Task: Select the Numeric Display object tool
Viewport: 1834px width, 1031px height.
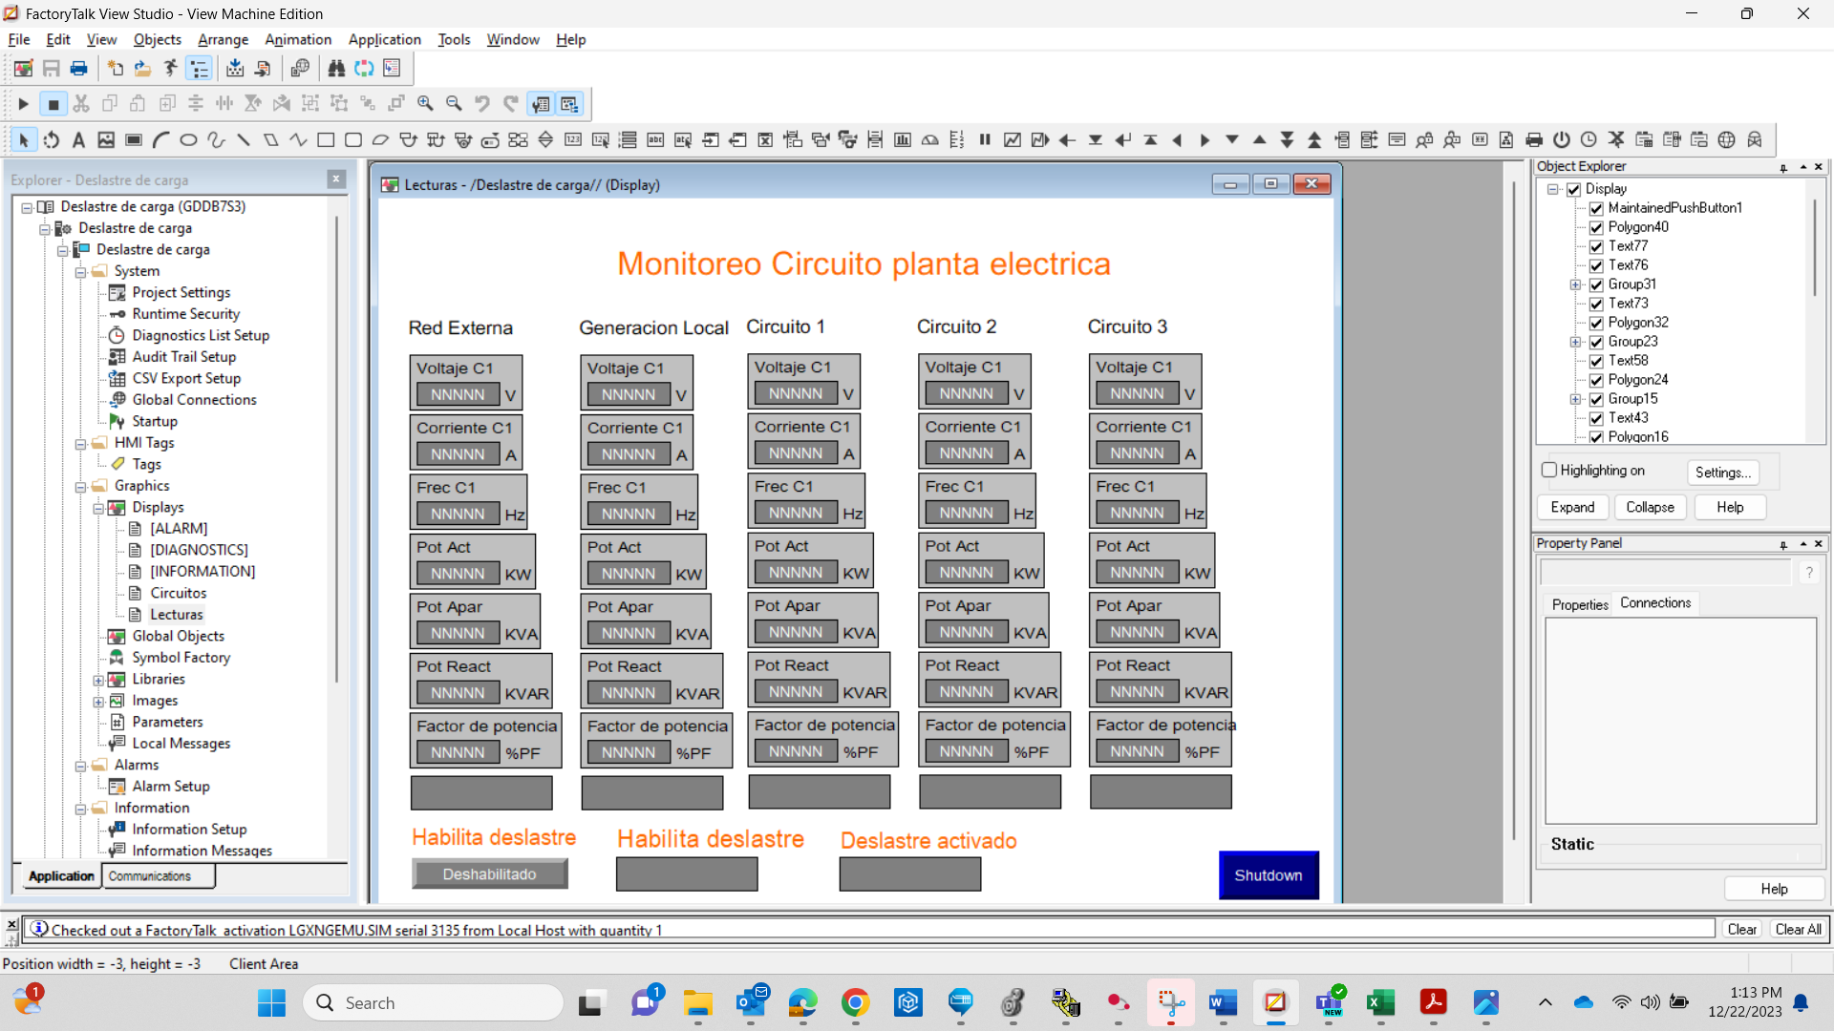Action: [x=573, y=140]
